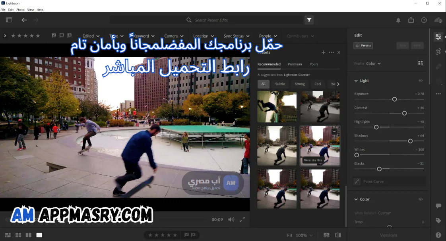Image resolution: width=446 pixels, height=241 pixels.
Task: Set five star rating in bottom bar
Action: 175,235
